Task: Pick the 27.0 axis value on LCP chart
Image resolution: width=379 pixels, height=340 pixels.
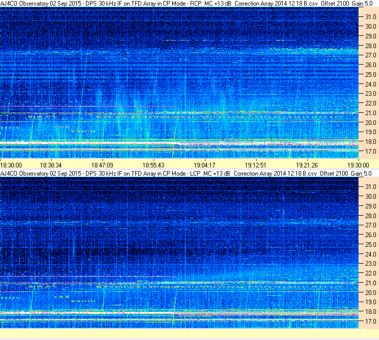Action: (x=370, y=225)
